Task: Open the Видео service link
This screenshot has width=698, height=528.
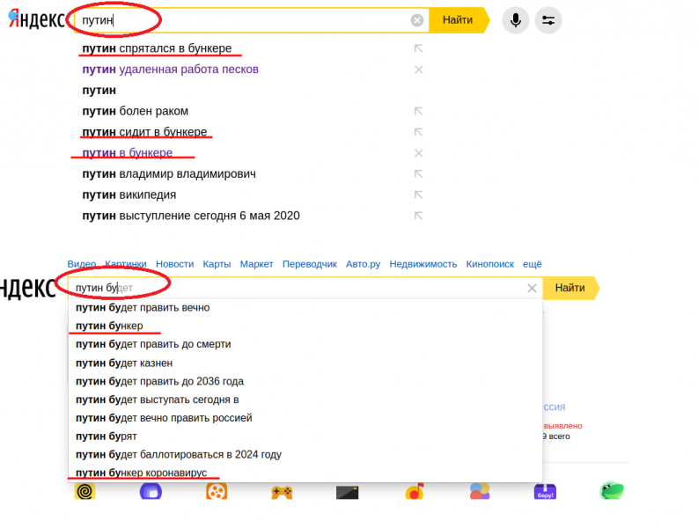Action: pyautogui.click(x=82, y=264)
